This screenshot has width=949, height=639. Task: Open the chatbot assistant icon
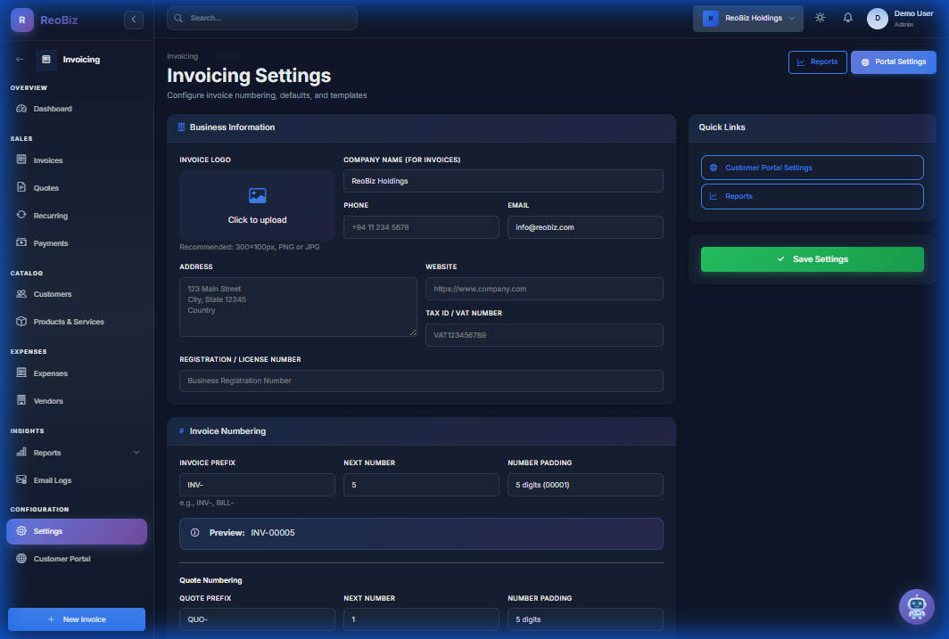tap(916, 607)
